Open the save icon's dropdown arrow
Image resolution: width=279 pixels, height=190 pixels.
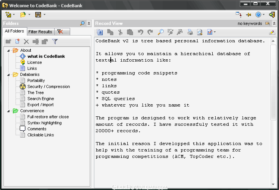point(44,14)
